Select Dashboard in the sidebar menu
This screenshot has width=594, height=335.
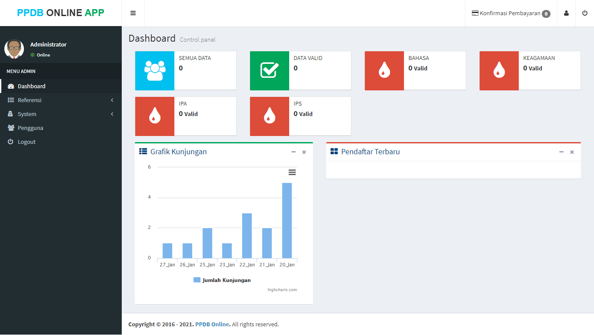[x=32, y=86]
